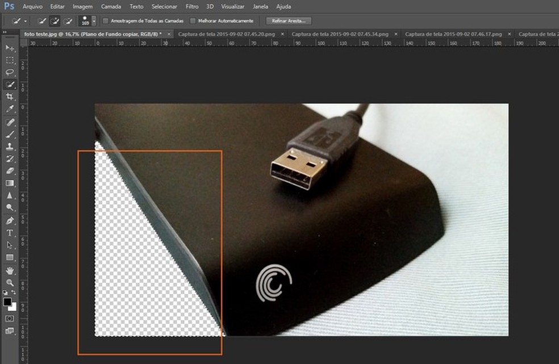Screen dimensions: 559x364
Task: Select the Gradient tool
Action: click(10, 183)
